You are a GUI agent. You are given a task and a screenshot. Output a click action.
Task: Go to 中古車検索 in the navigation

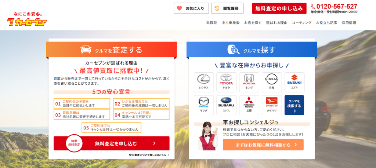pos(231,23)
